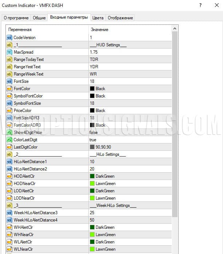
Task: Click the color icon next to WHAlertClr
Action: pos(9,227)
